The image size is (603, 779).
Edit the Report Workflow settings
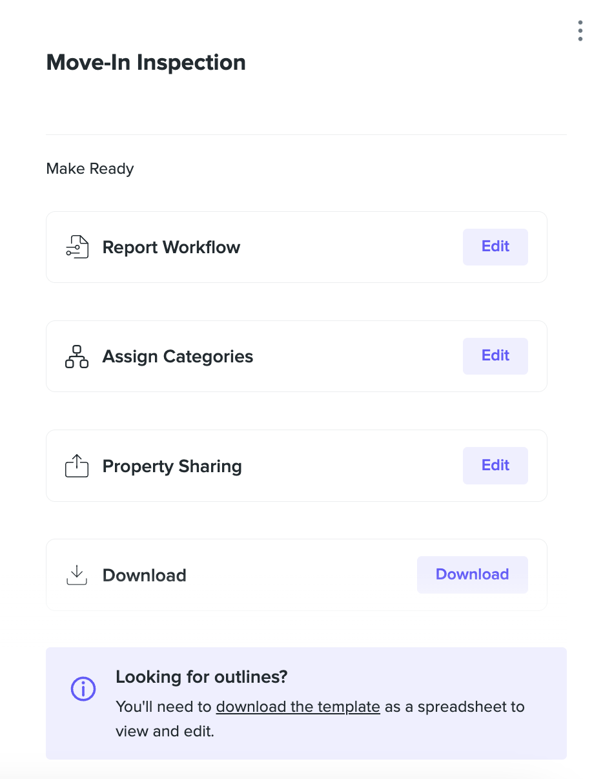[495, 247]
